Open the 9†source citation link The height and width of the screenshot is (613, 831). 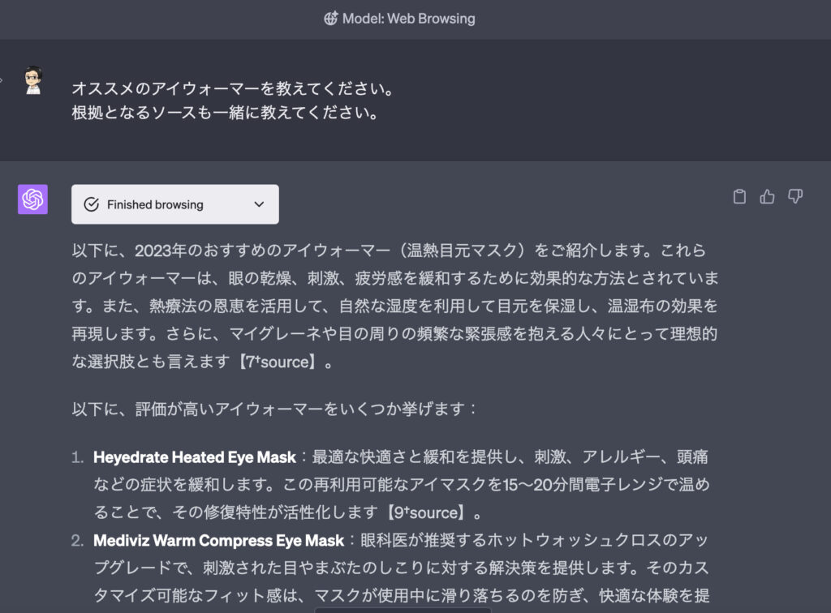427,512
